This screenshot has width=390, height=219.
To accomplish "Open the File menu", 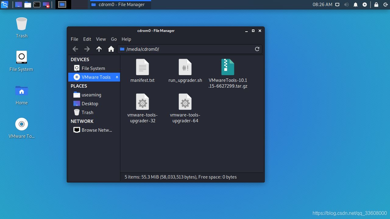I will tap(74, 39).
